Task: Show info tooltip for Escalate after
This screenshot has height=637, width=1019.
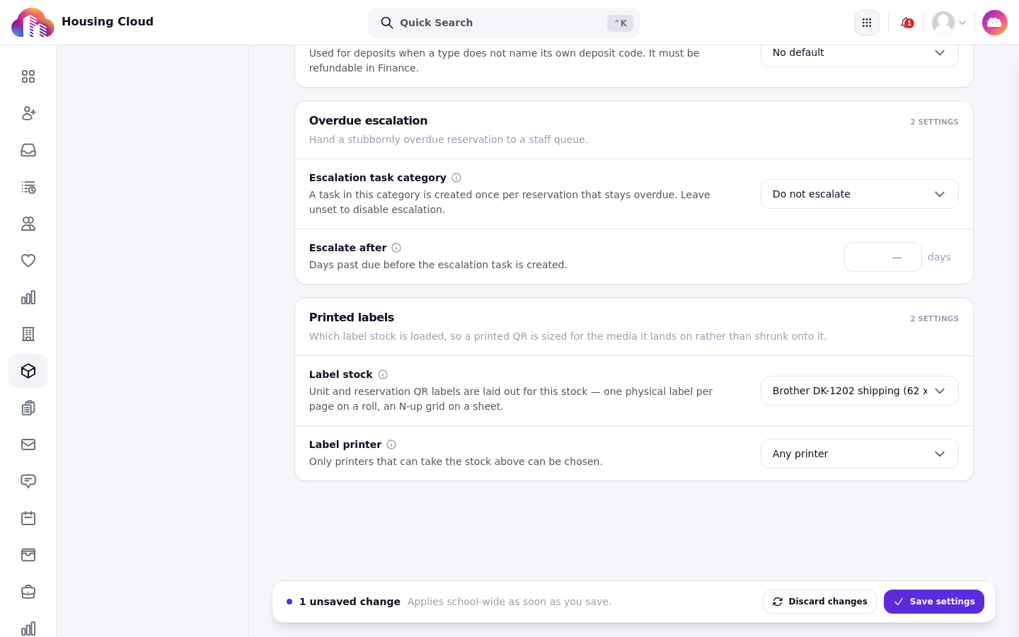Action: coord(396,248)
